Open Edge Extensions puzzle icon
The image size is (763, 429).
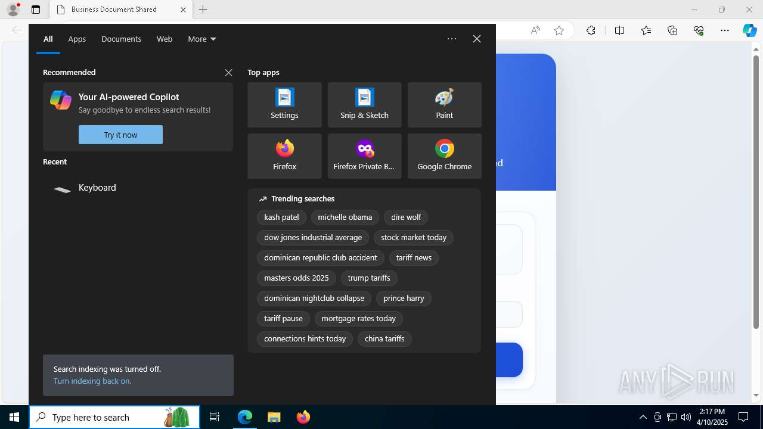591,30
